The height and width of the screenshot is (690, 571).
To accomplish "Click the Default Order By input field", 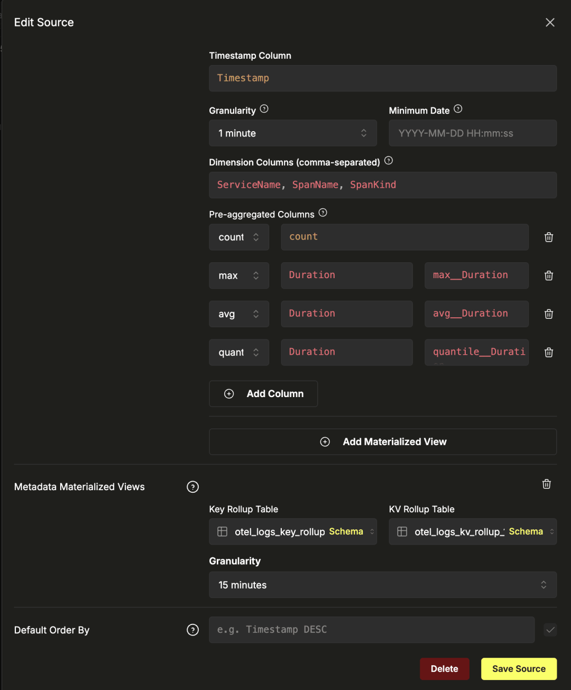I will point(372,630).
